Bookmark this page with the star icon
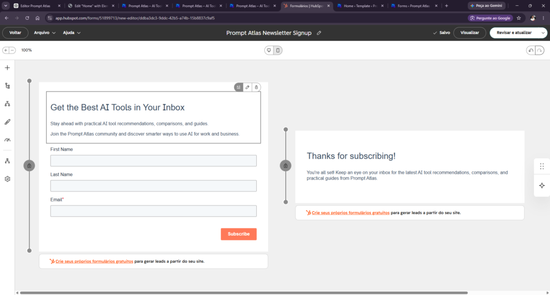The image size is (550, 295). click(x=519, y=18)
